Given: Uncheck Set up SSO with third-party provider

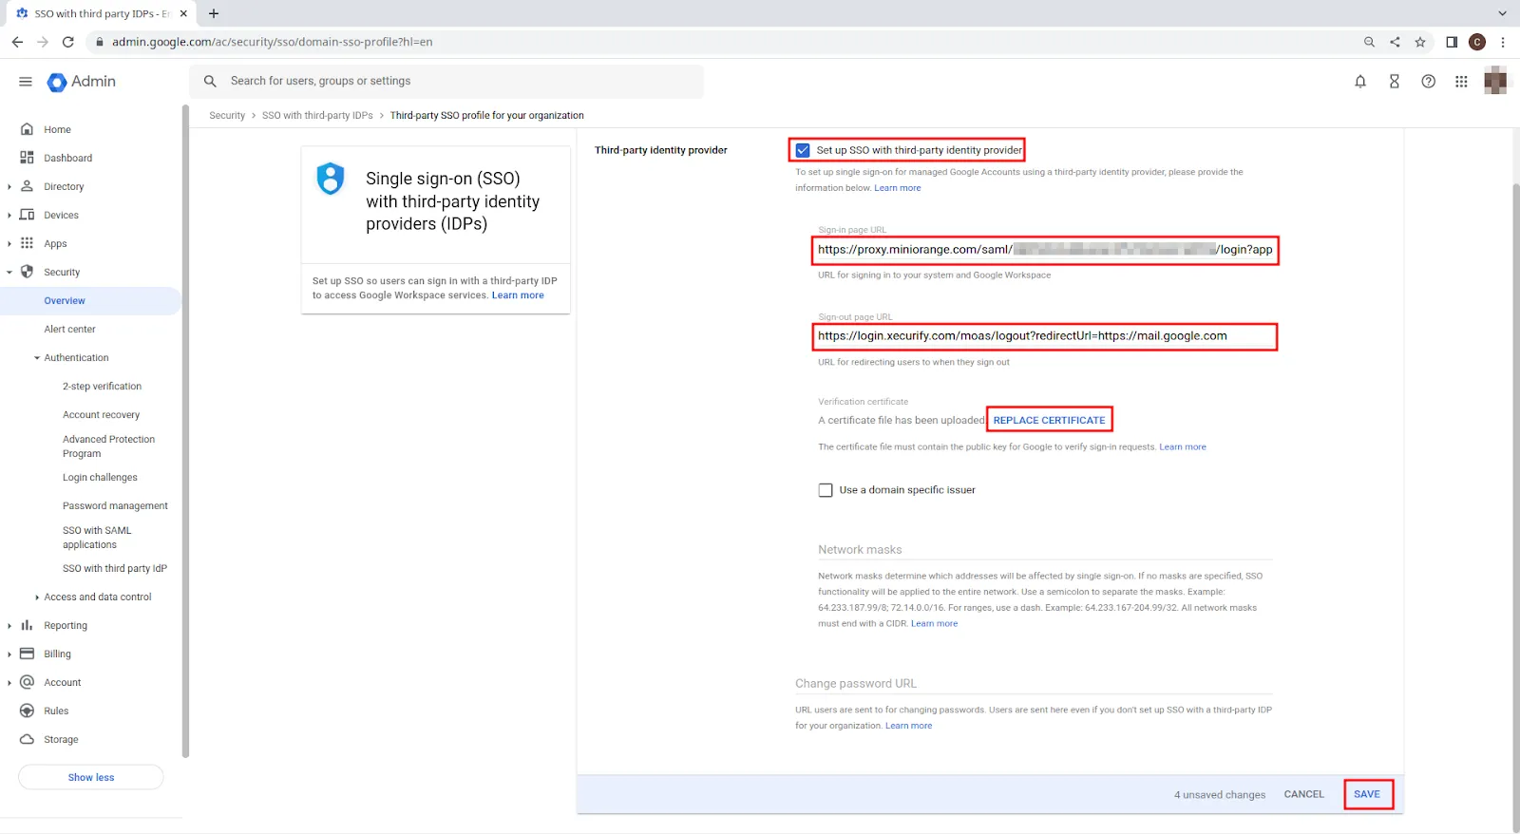Looking at the screenshot, I should pyautogui.click(x=803, y=150).
